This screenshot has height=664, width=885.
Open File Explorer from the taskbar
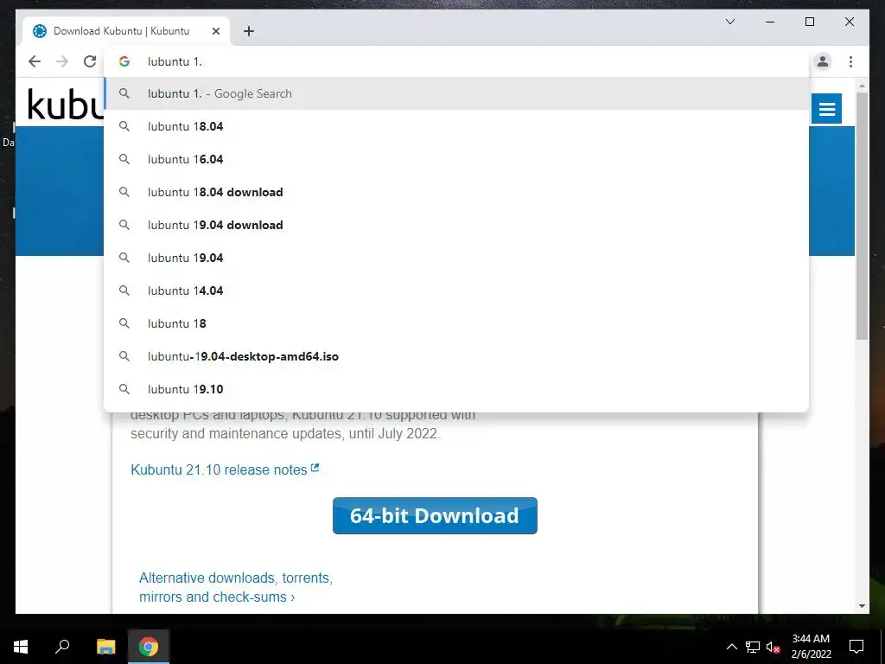point(105,647)
